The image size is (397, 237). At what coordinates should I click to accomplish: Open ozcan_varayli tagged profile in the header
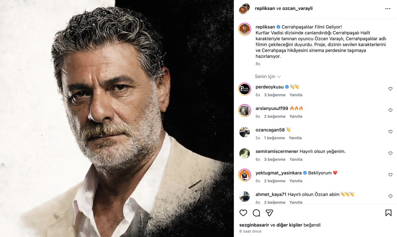296,9
